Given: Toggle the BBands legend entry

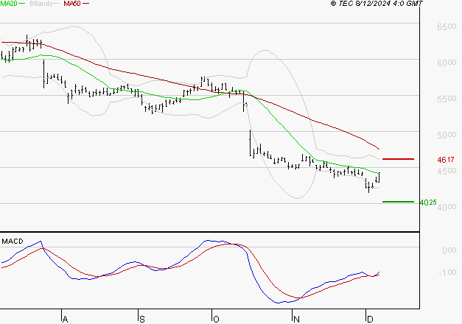Looking at the screenshot, I should [40, 4].
